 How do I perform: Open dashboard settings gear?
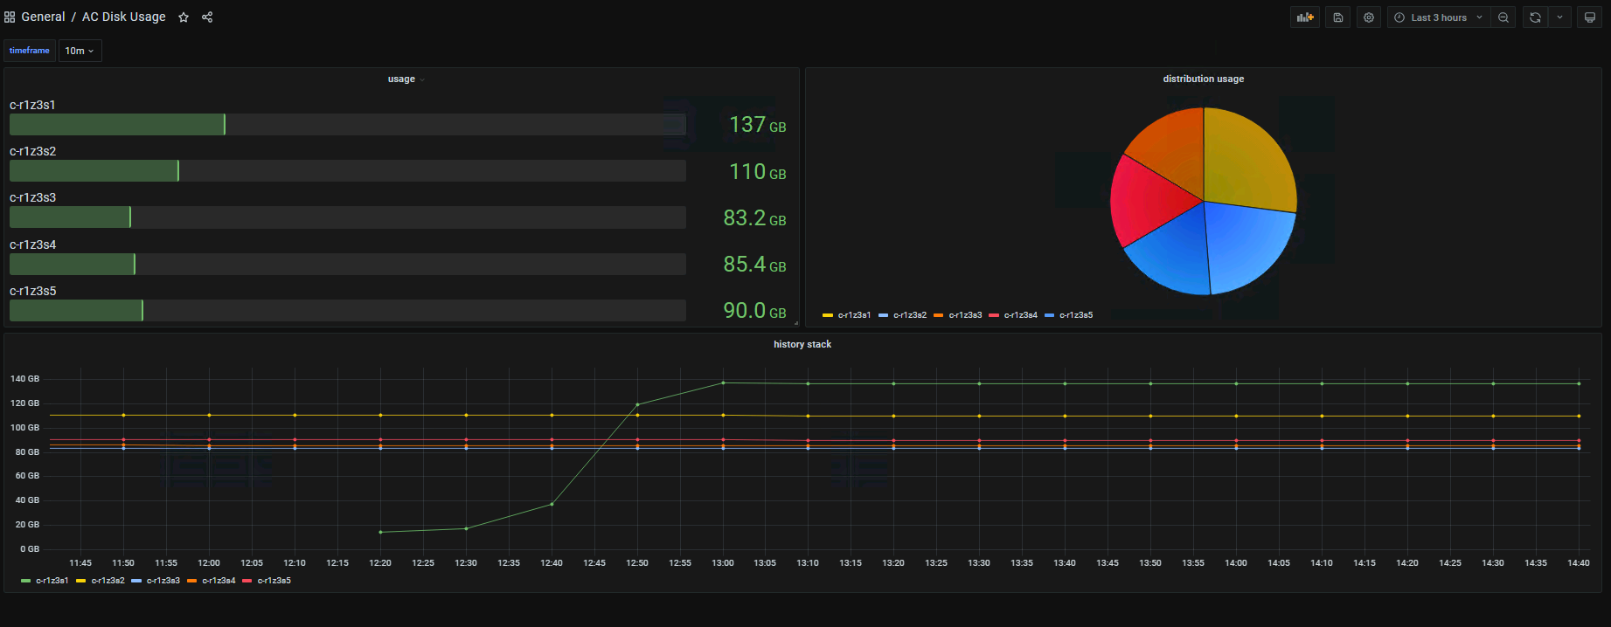click(x=1369, y=17)
